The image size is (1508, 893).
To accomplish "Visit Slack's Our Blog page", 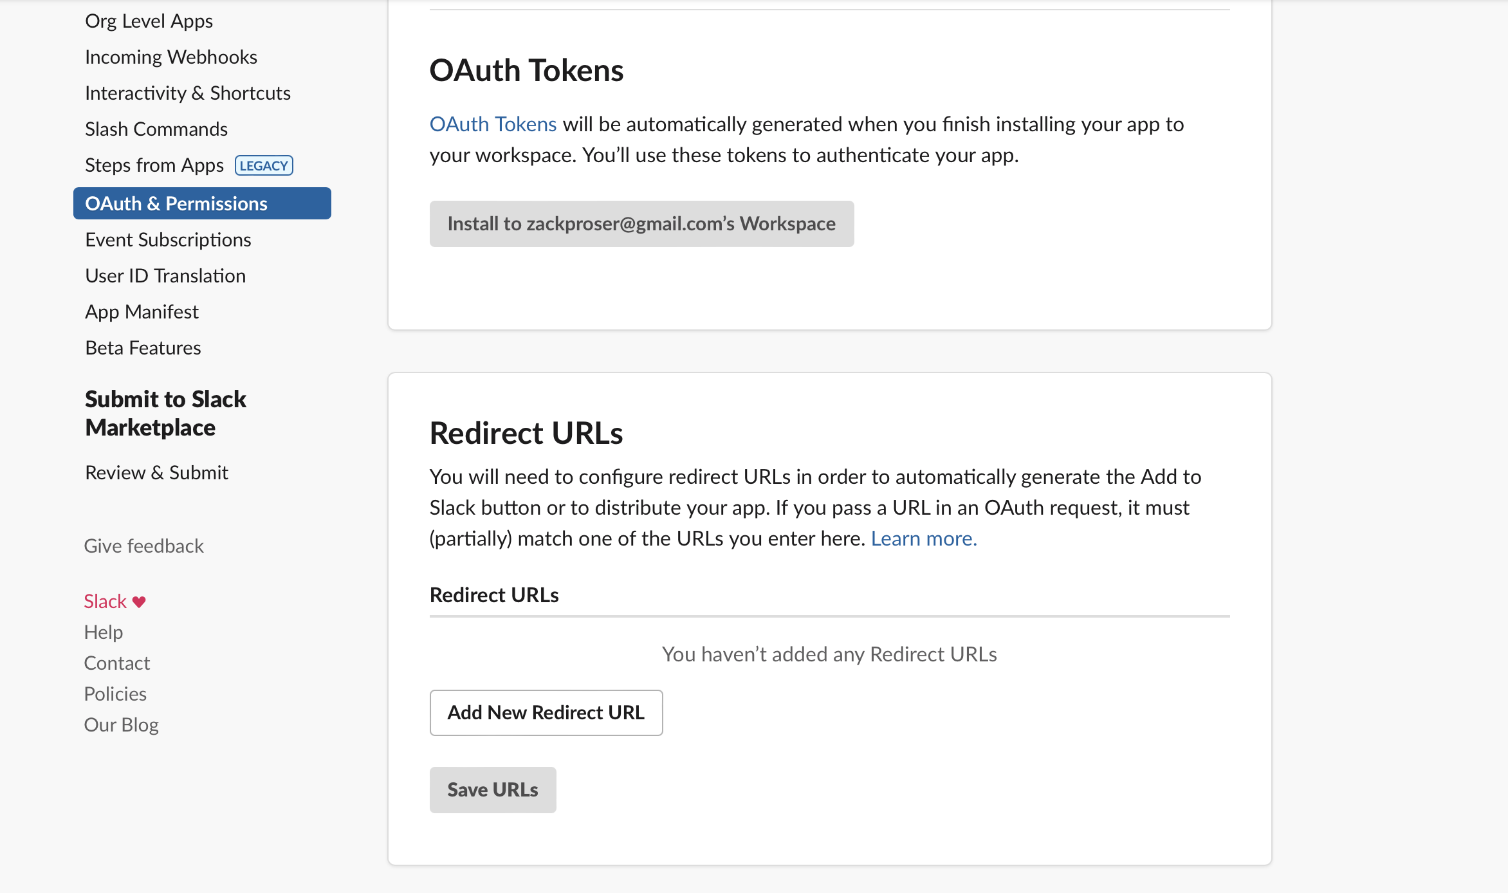I will (121, 724).
